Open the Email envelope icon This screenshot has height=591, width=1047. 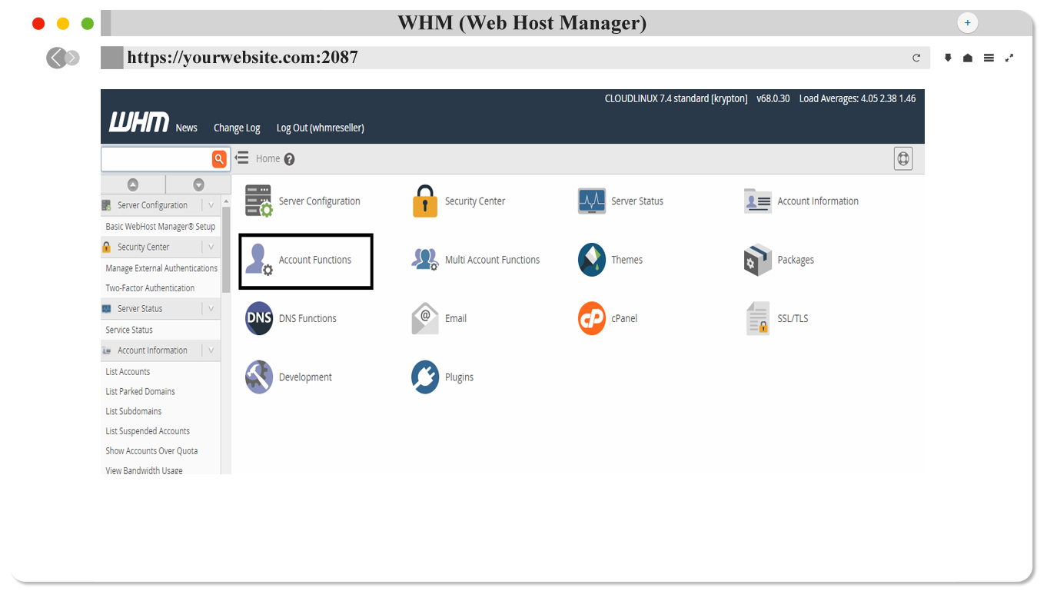point(425,318)
